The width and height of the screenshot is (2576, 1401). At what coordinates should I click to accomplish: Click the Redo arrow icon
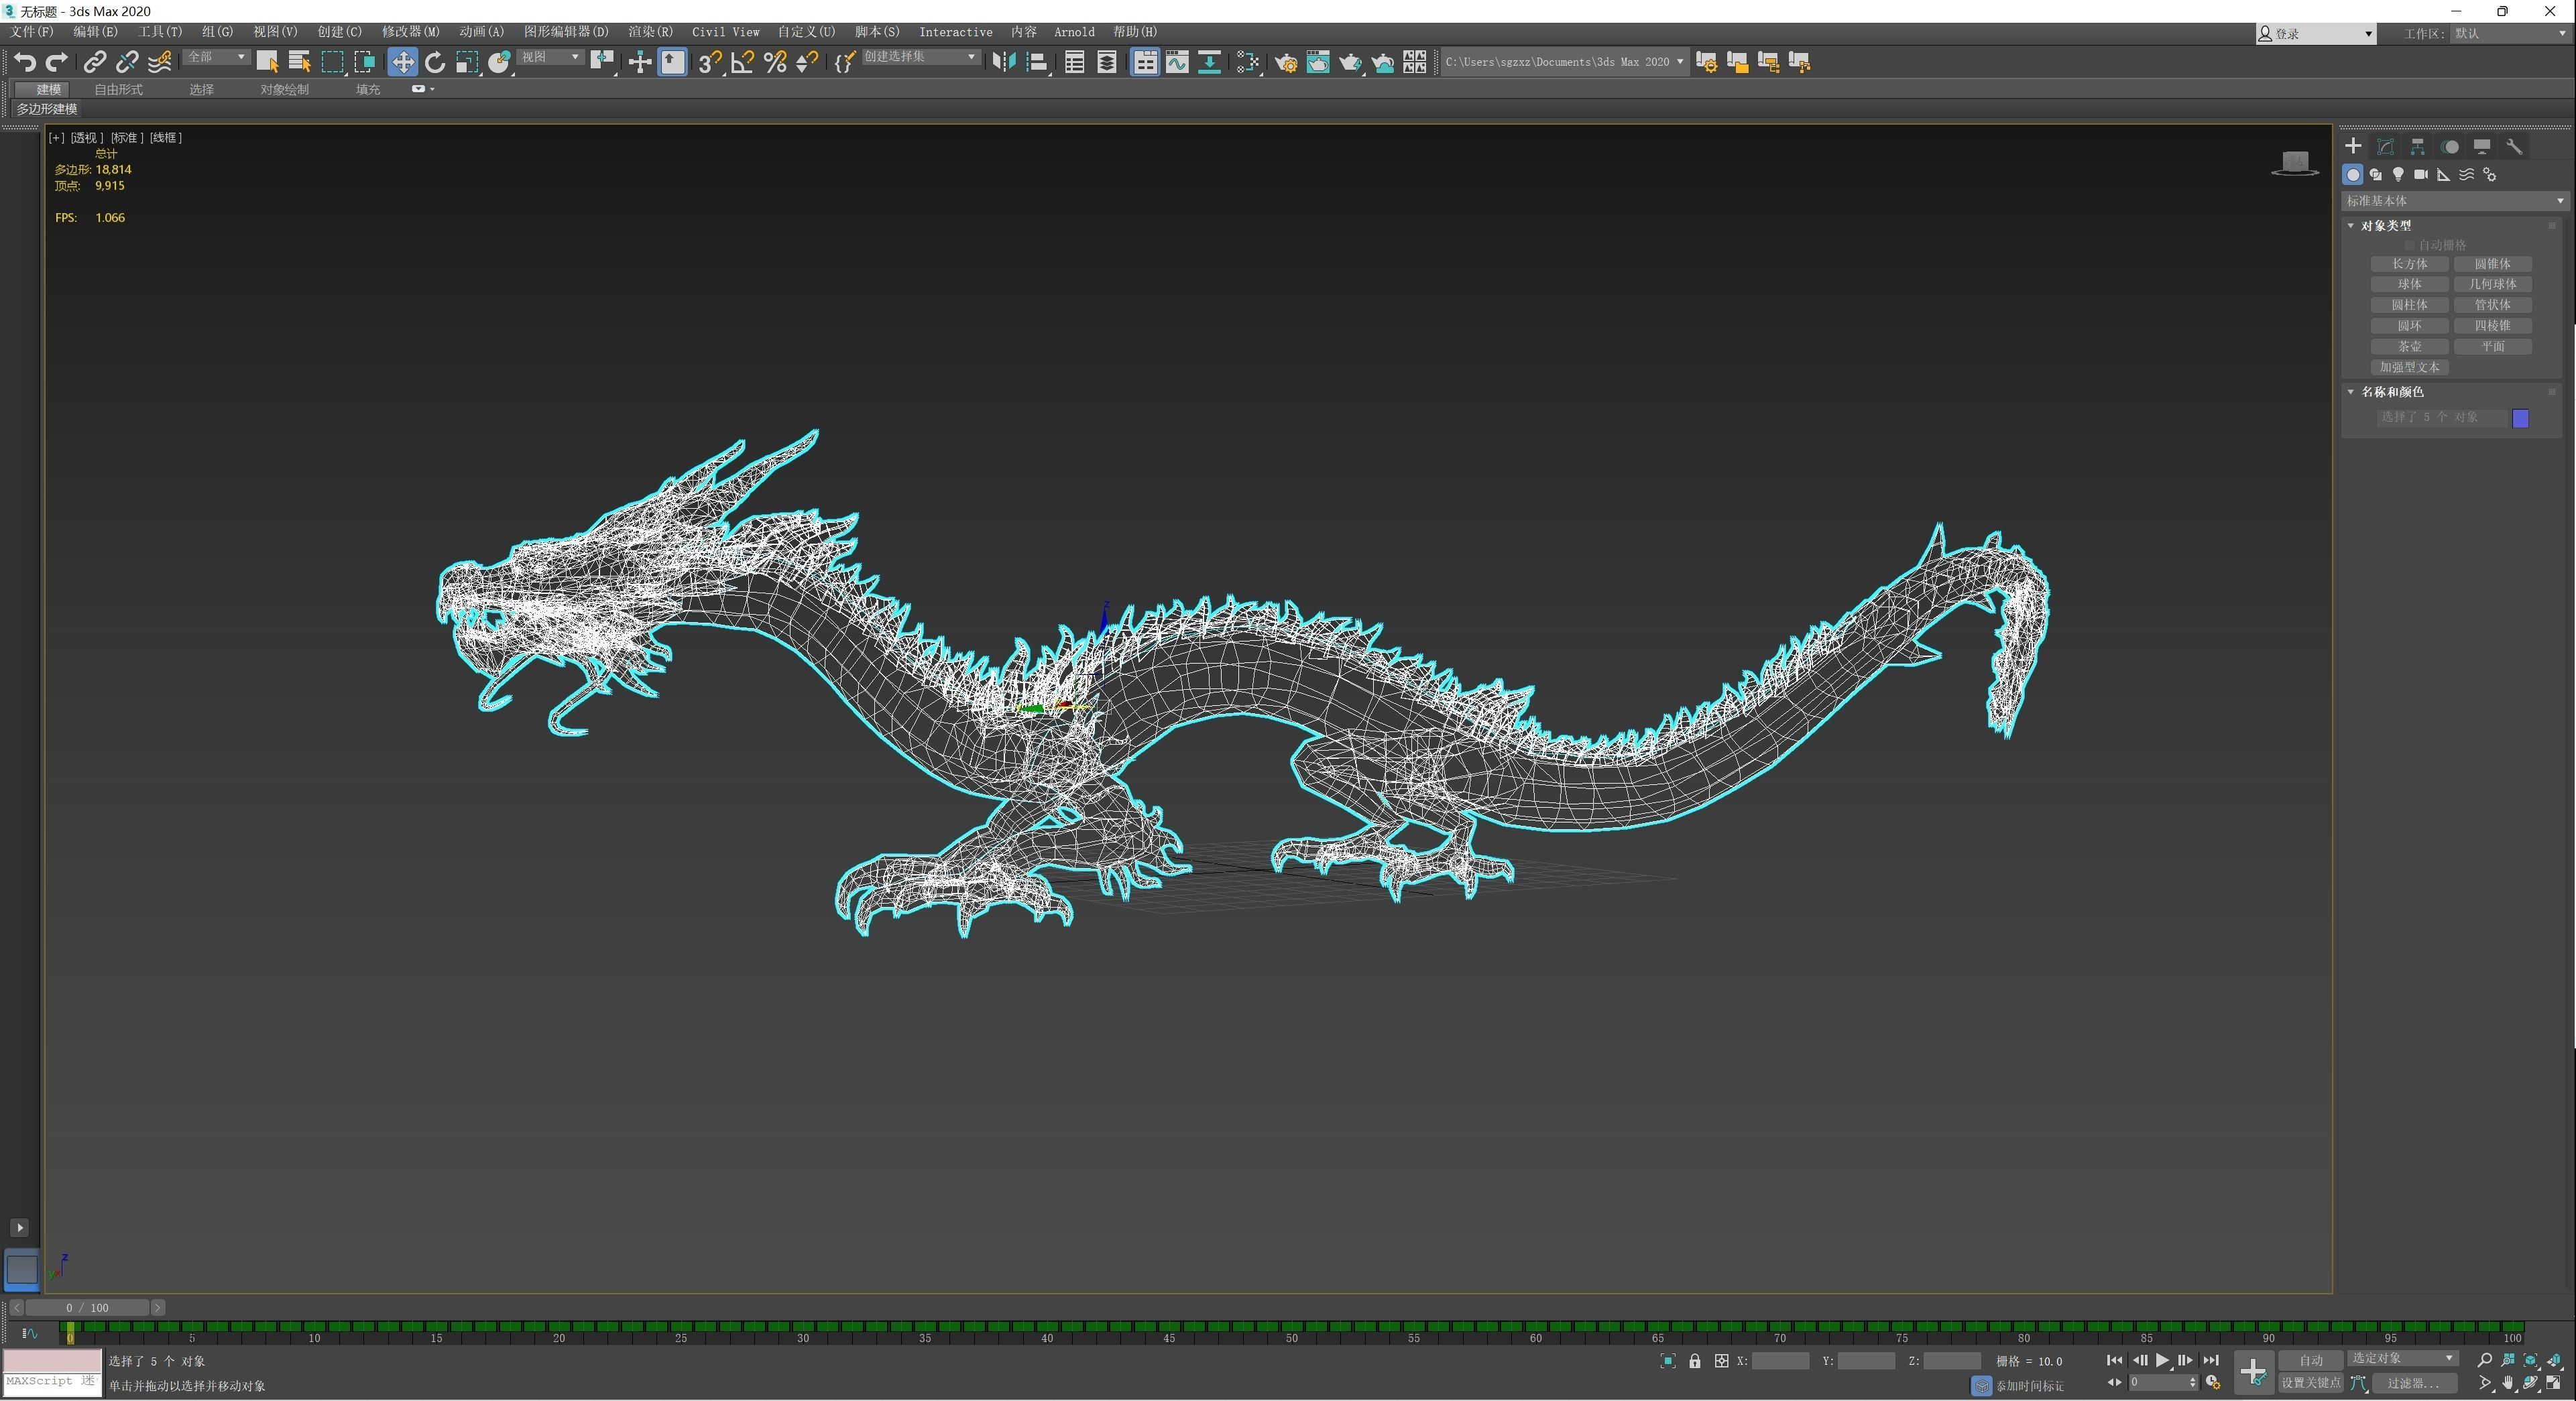(x=57, y=62)
